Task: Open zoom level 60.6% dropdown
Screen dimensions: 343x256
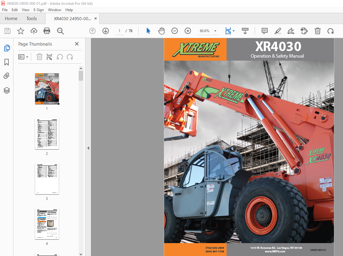Action: 215,31
